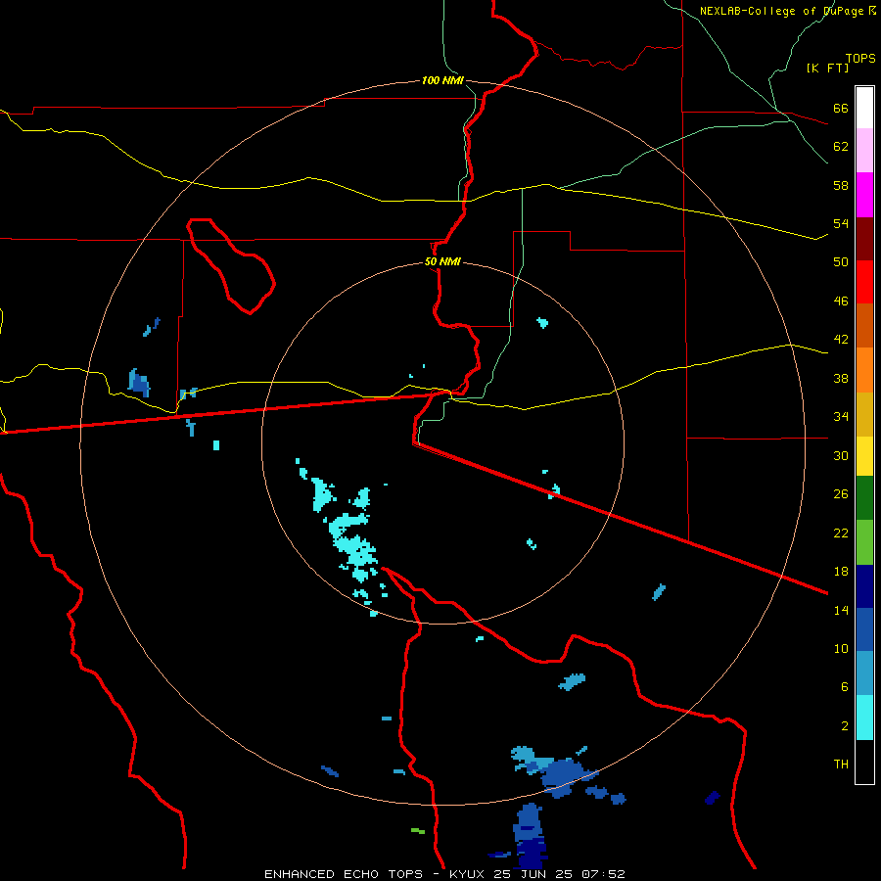Select the bright orange legend swatch
This screenshot has width=881, height=881.
tap(864, 370)
